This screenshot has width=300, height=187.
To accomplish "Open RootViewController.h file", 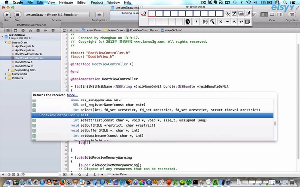I will coord(28,54).
